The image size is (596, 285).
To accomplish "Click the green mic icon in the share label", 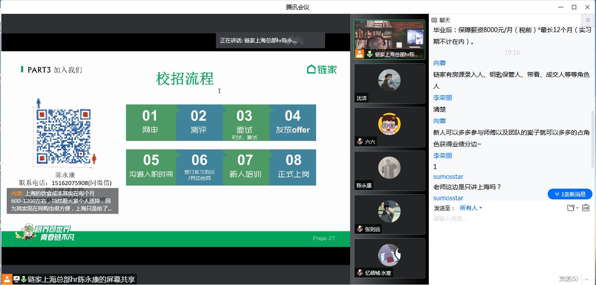I will (24, 279).
